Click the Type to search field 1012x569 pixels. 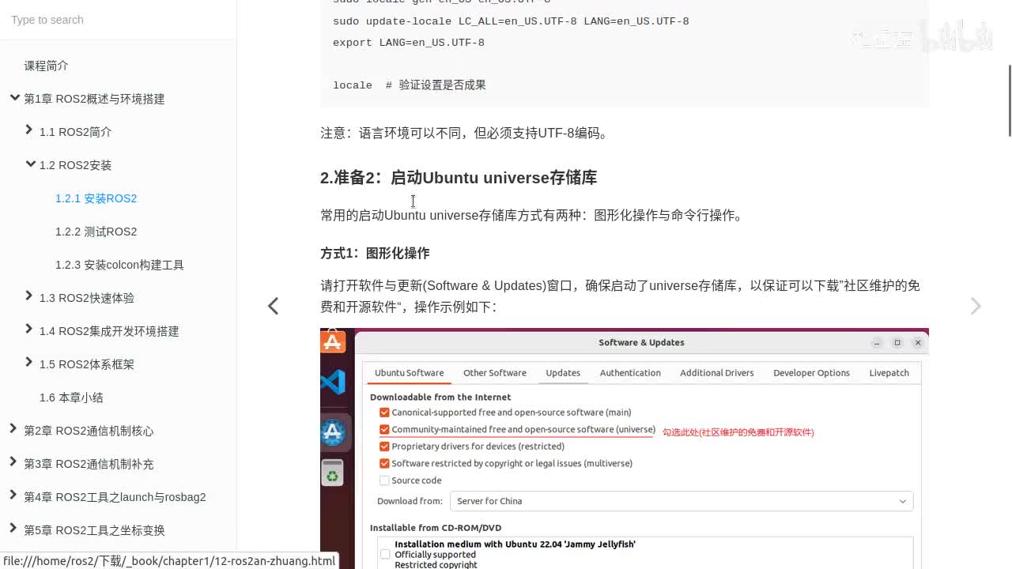[x=118, y=20]
